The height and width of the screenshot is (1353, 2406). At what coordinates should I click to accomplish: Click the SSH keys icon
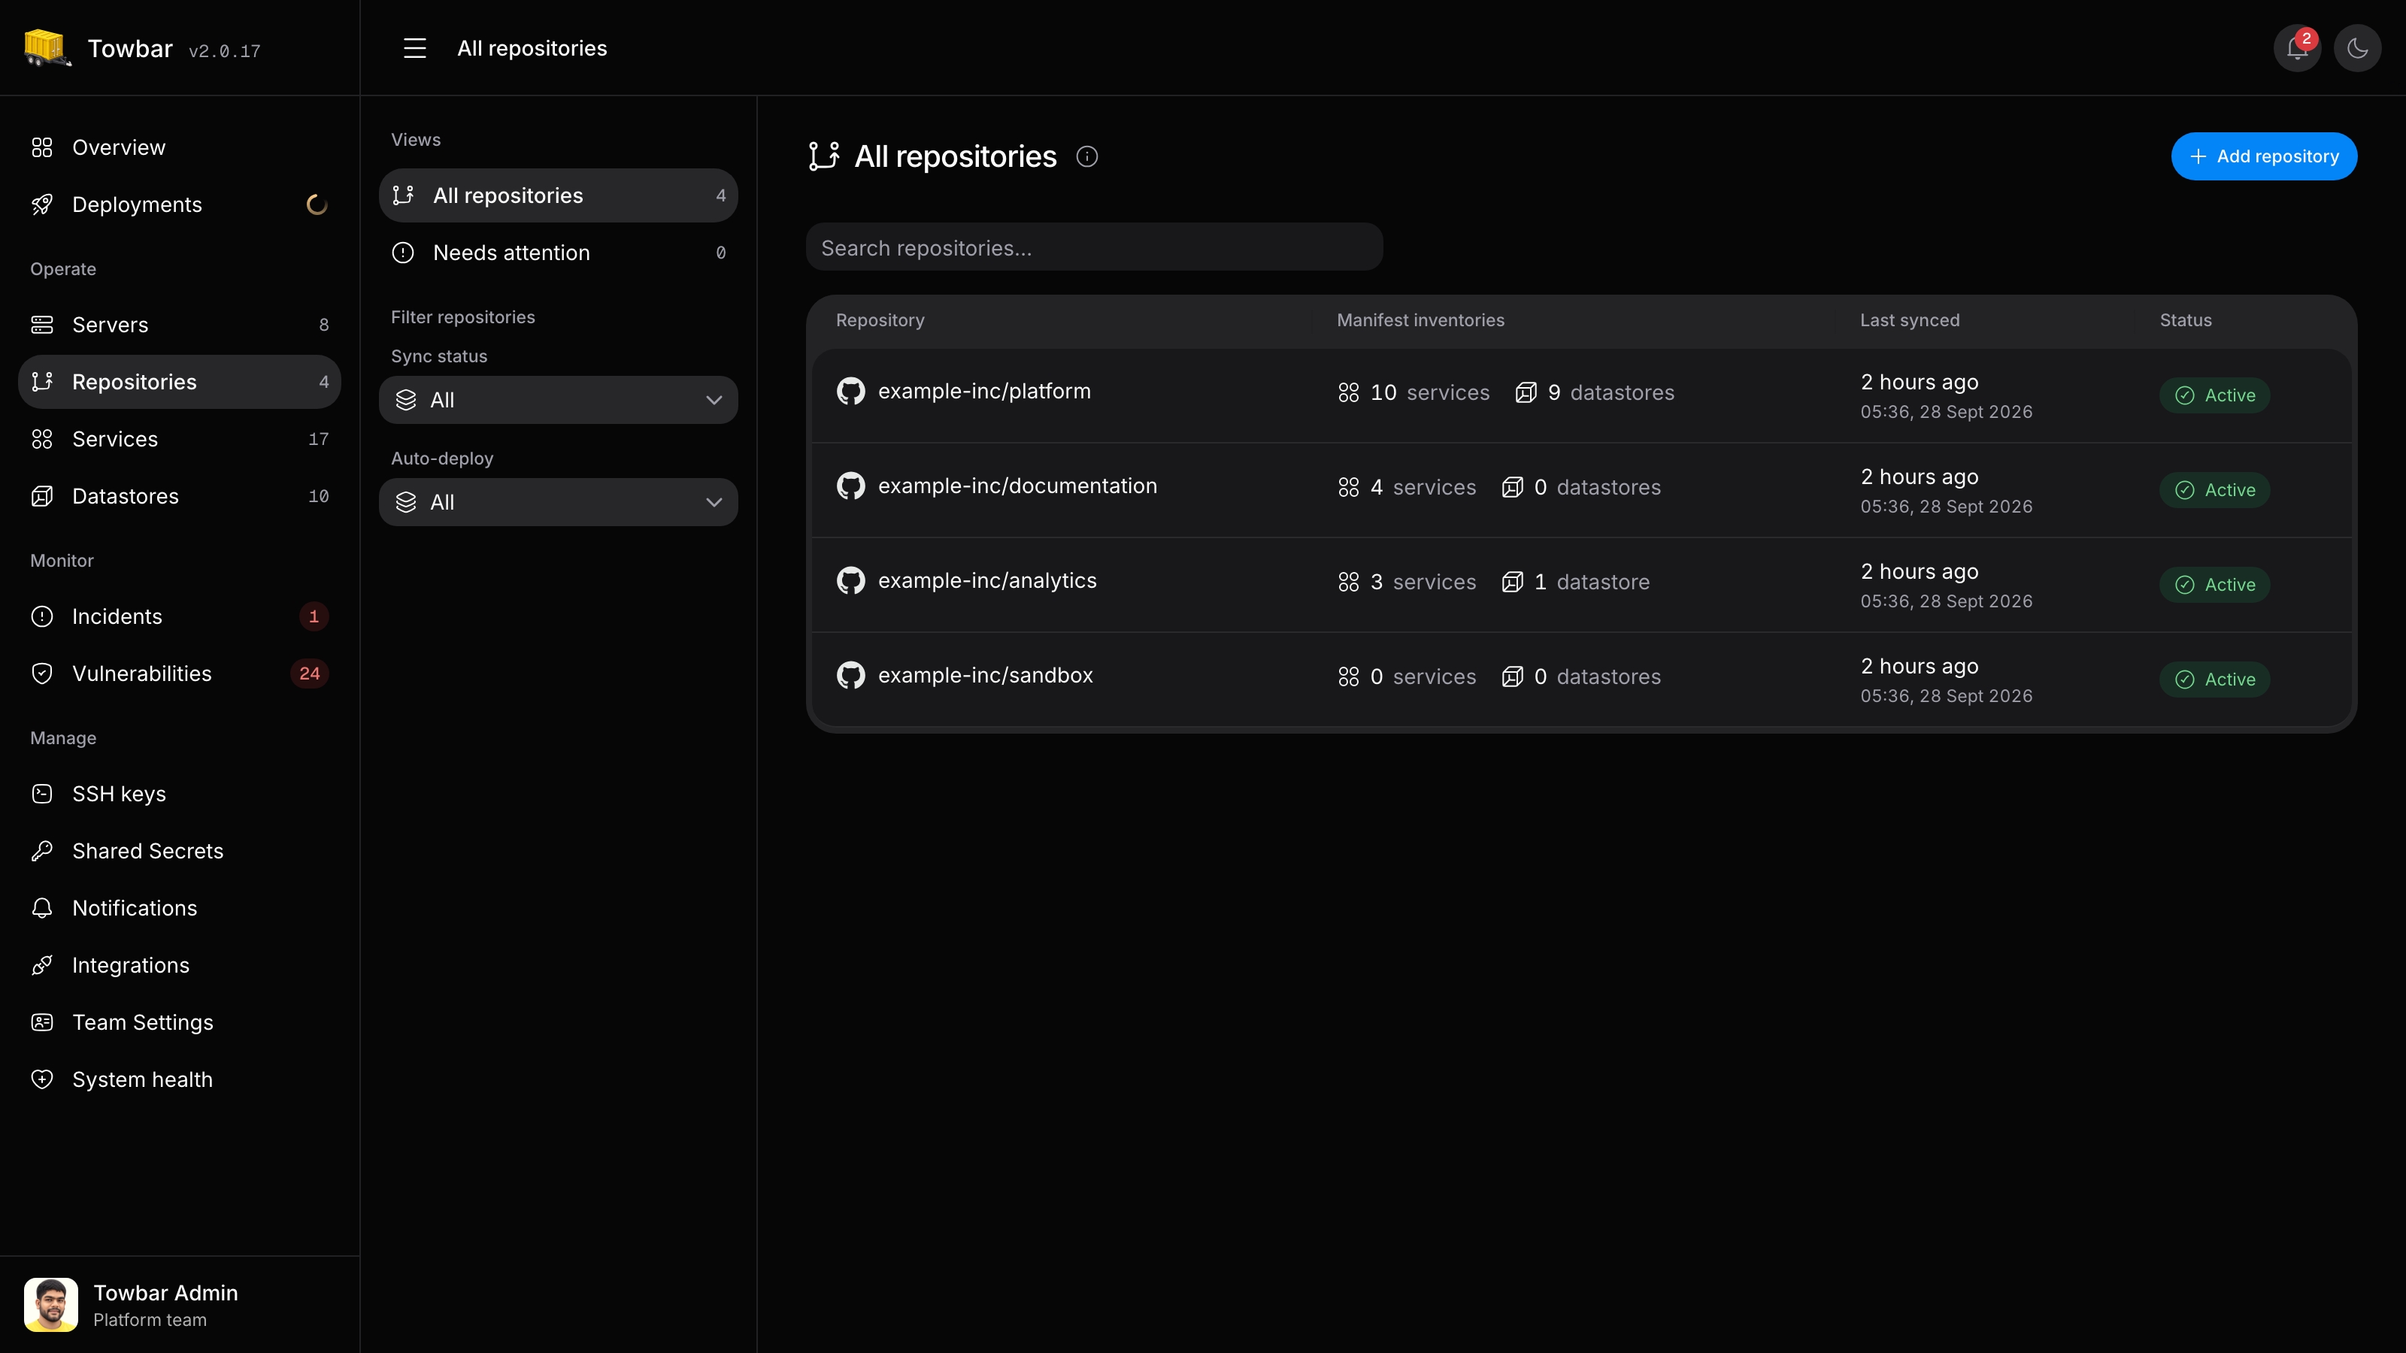42,794
